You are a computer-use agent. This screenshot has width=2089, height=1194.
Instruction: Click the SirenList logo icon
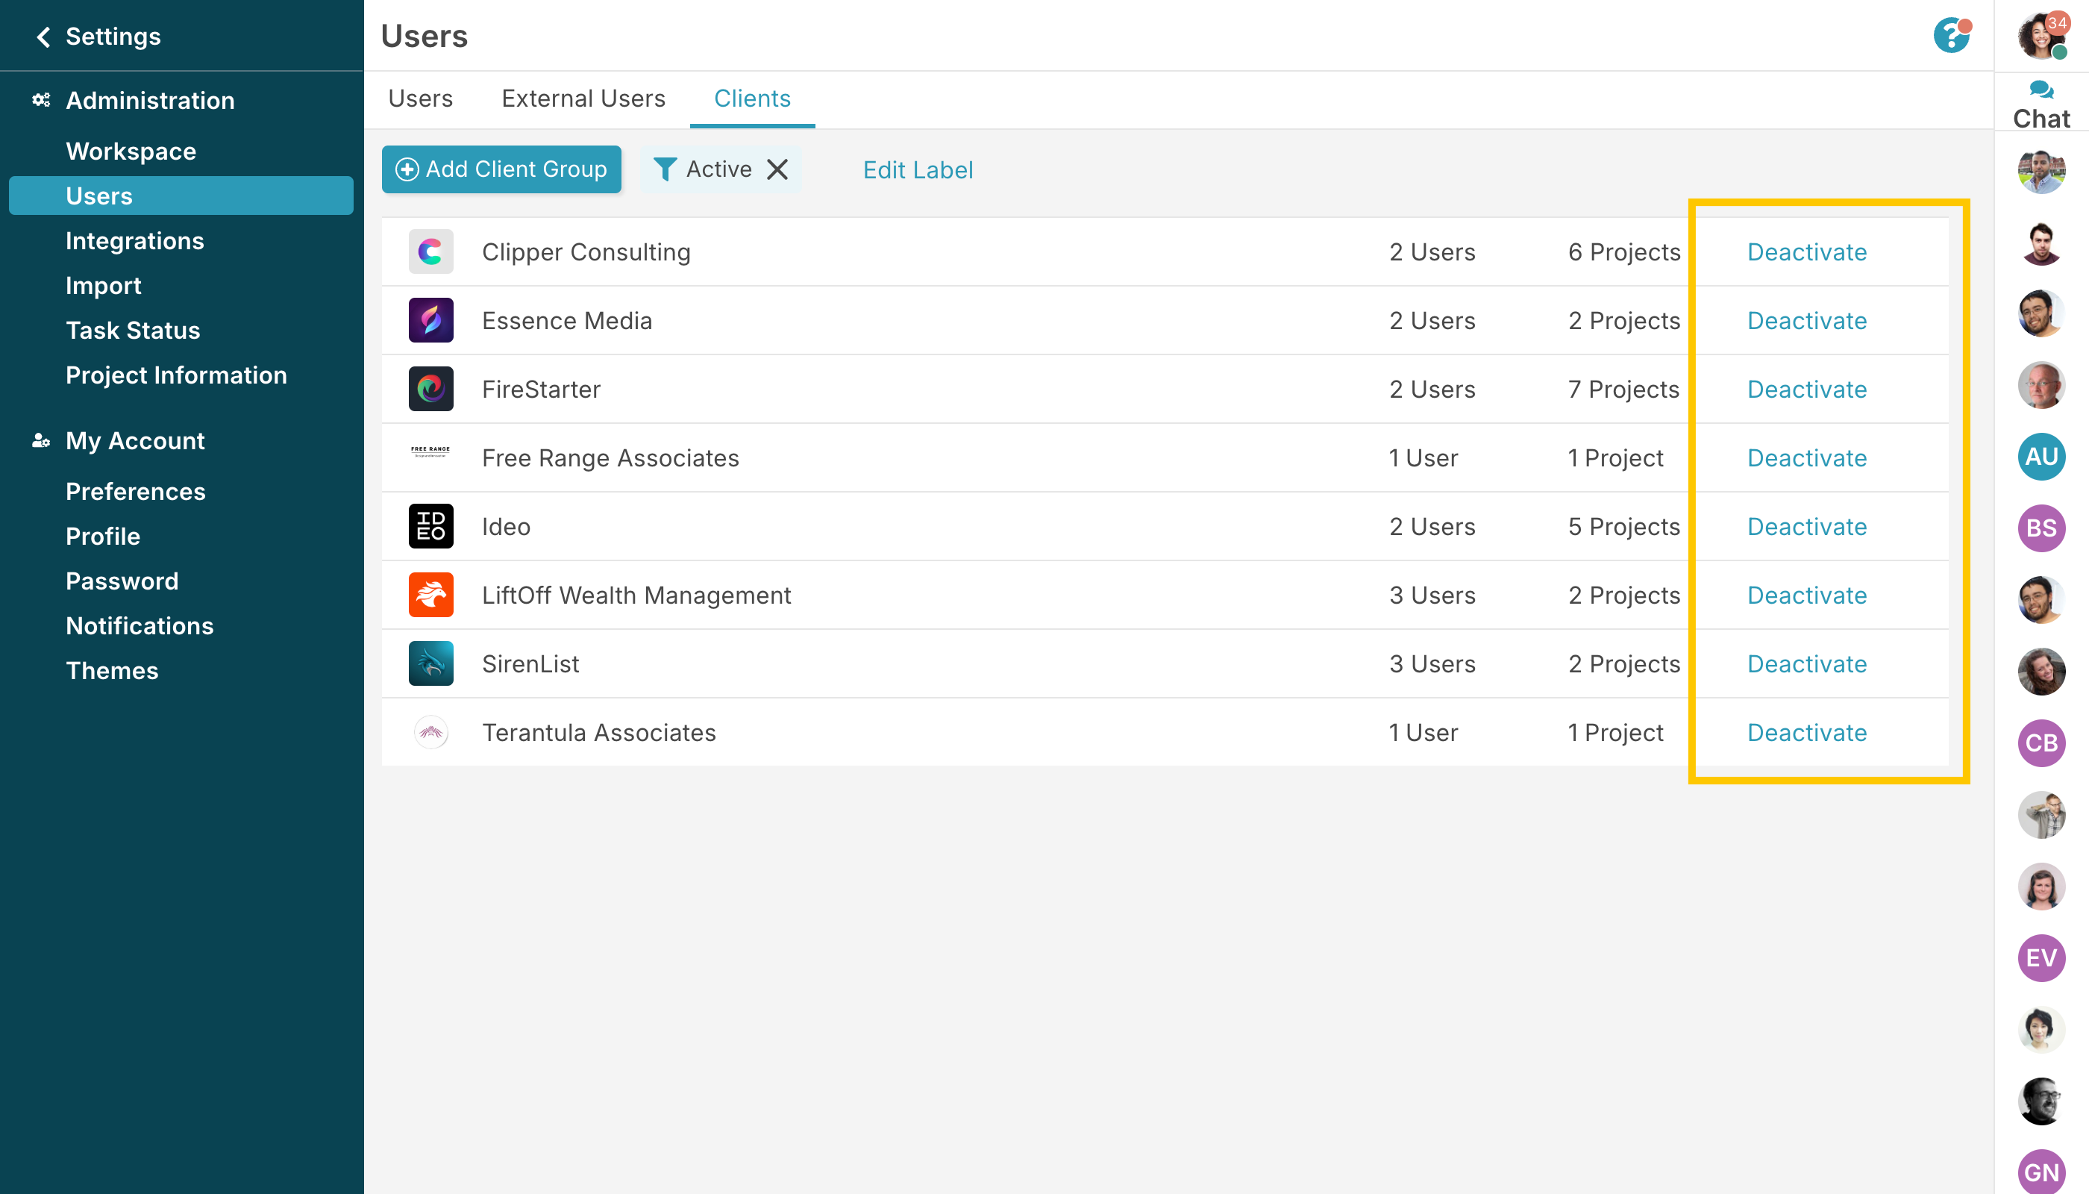pos(430,663)
